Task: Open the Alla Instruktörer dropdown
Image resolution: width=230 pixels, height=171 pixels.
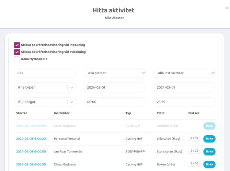Action: [184, 73]
